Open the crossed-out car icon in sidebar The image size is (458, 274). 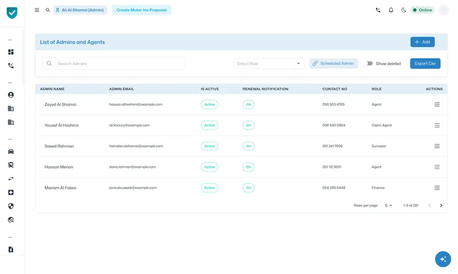(11, 165)
